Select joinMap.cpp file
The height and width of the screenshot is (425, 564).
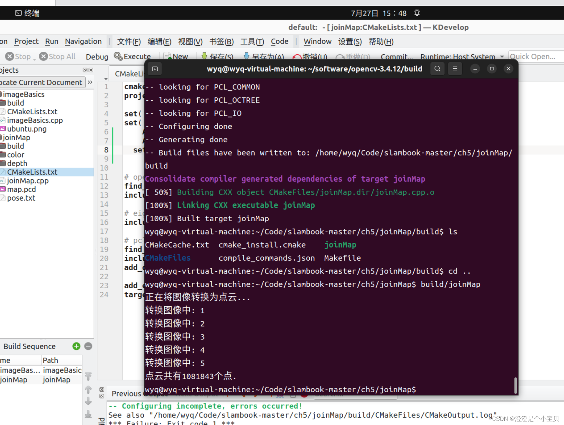28,181
